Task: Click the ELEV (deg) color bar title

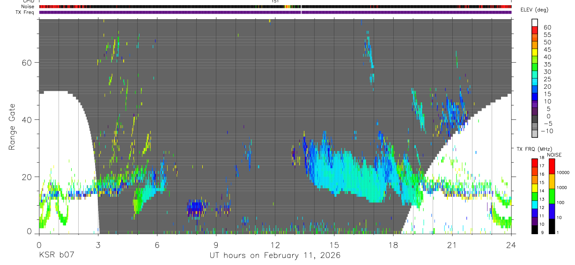Action: 536,10
